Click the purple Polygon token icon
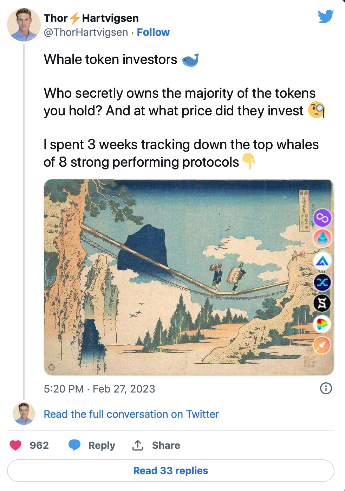Viewport: 345px width, 491px height. pyautogui.click(x=322, y=218)
